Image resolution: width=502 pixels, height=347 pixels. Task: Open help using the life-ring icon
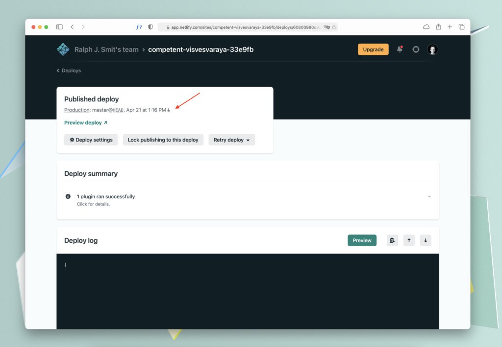[416, 49]
